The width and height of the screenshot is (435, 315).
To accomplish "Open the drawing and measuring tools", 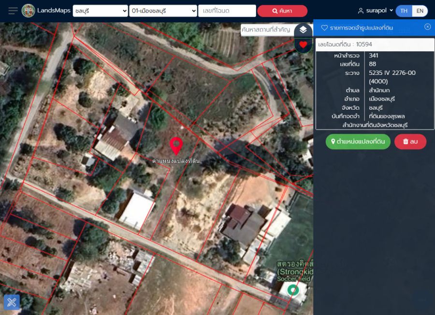I will tap(12, 302).
